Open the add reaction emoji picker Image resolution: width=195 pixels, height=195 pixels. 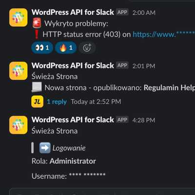pos(87,48)
